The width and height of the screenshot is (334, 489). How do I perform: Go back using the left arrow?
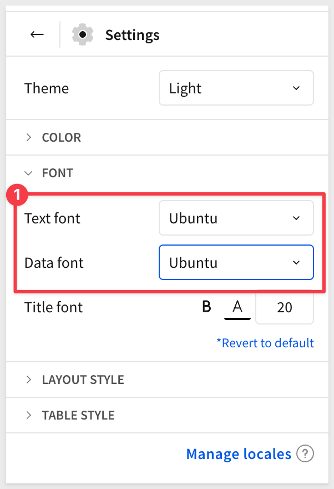point(37,35)
